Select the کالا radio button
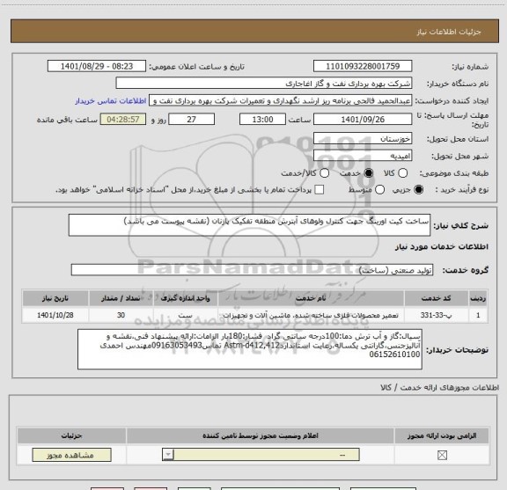Screen dimensions: 507x490 pos(402,173)
